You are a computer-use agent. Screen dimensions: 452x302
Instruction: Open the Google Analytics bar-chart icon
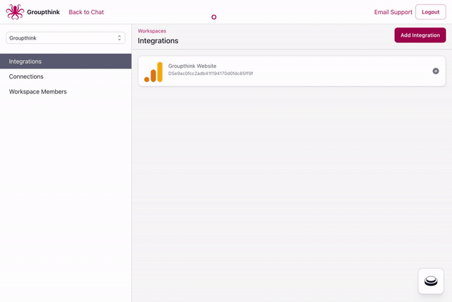153,72
